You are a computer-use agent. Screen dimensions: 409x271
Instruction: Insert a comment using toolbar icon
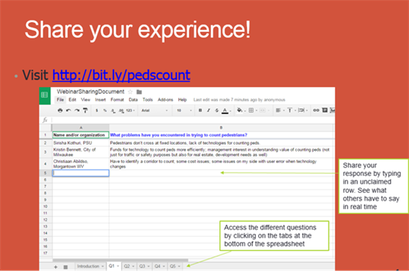[x=325, y=110]
